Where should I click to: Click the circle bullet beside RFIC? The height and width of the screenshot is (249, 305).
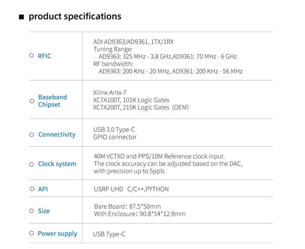[32, 56]
